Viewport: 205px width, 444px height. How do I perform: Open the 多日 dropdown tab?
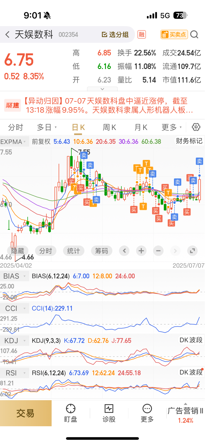coord(47,127)
